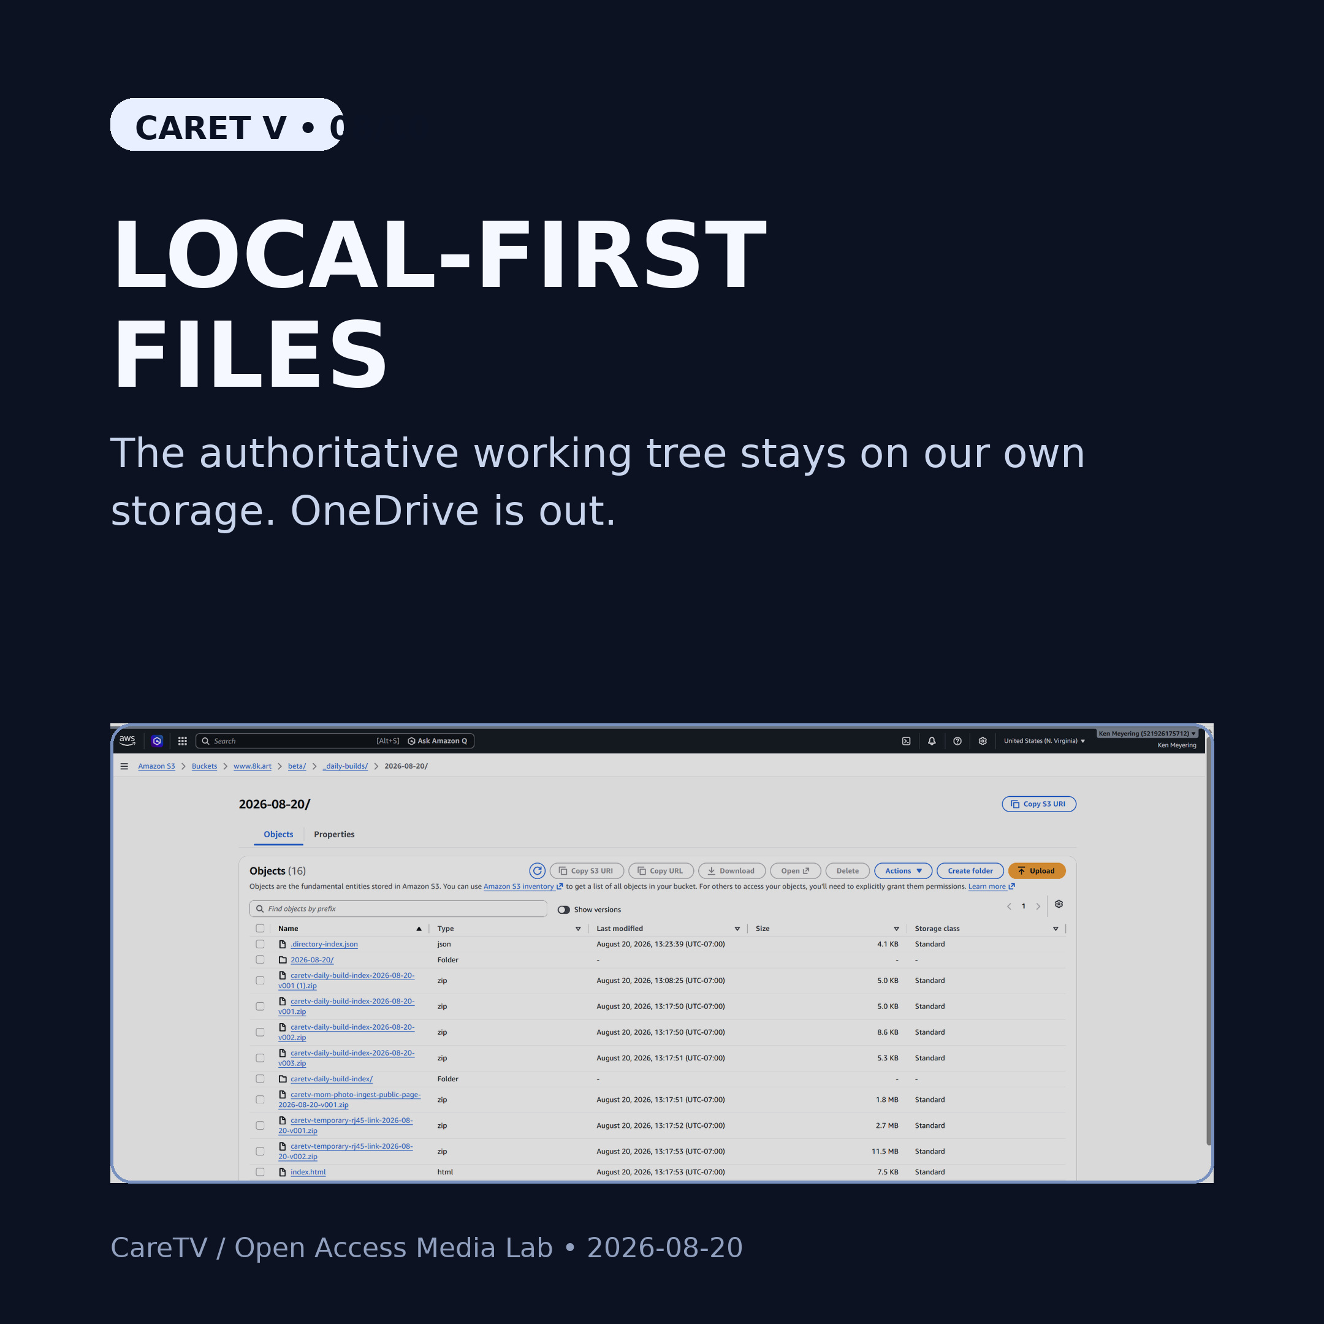Click Create folder button
Viewport: 1324px width, 1324px height.
coord(970,871)
